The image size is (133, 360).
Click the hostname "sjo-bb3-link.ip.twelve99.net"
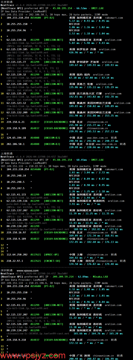tap(27, 43)
